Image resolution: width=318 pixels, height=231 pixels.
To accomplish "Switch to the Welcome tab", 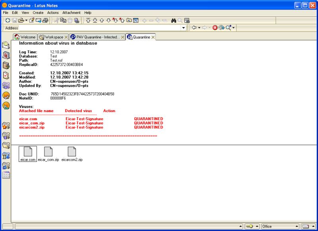I will click(25, 37).
